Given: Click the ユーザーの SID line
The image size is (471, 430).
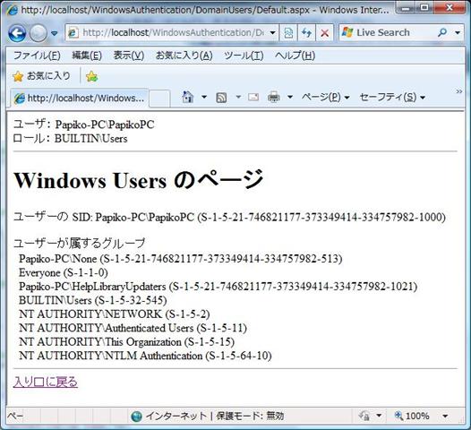Looking at the screenshot, I should click(x=229, y=217).
